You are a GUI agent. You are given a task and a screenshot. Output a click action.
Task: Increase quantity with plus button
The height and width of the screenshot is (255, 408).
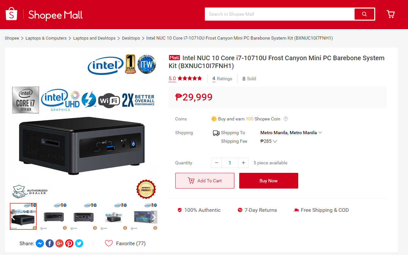tap(243, 163)
